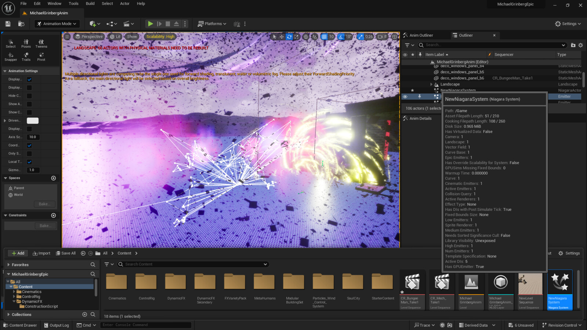587x330 pixels.
Task: Open the Content Drawer
Action: pyautogui.click(x=20, y=325)
